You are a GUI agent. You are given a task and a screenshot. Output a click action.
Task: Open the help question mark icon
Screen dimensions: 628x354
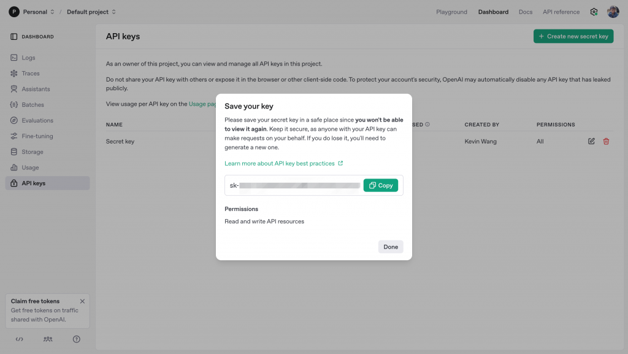(x=77, y=339)
